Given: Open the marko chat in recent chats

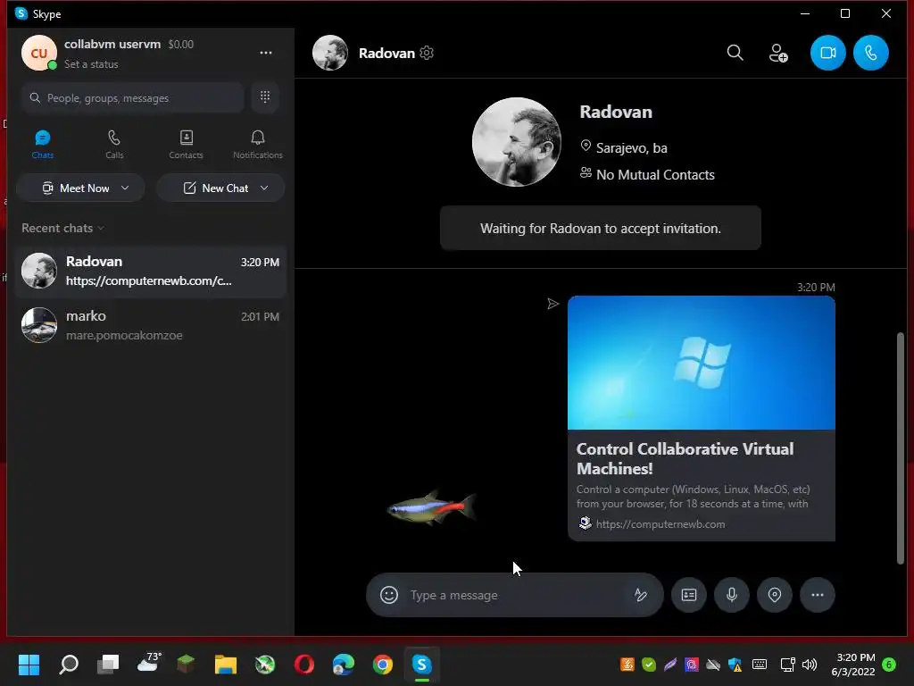Looking at the screenshot, I should point(150,325).
